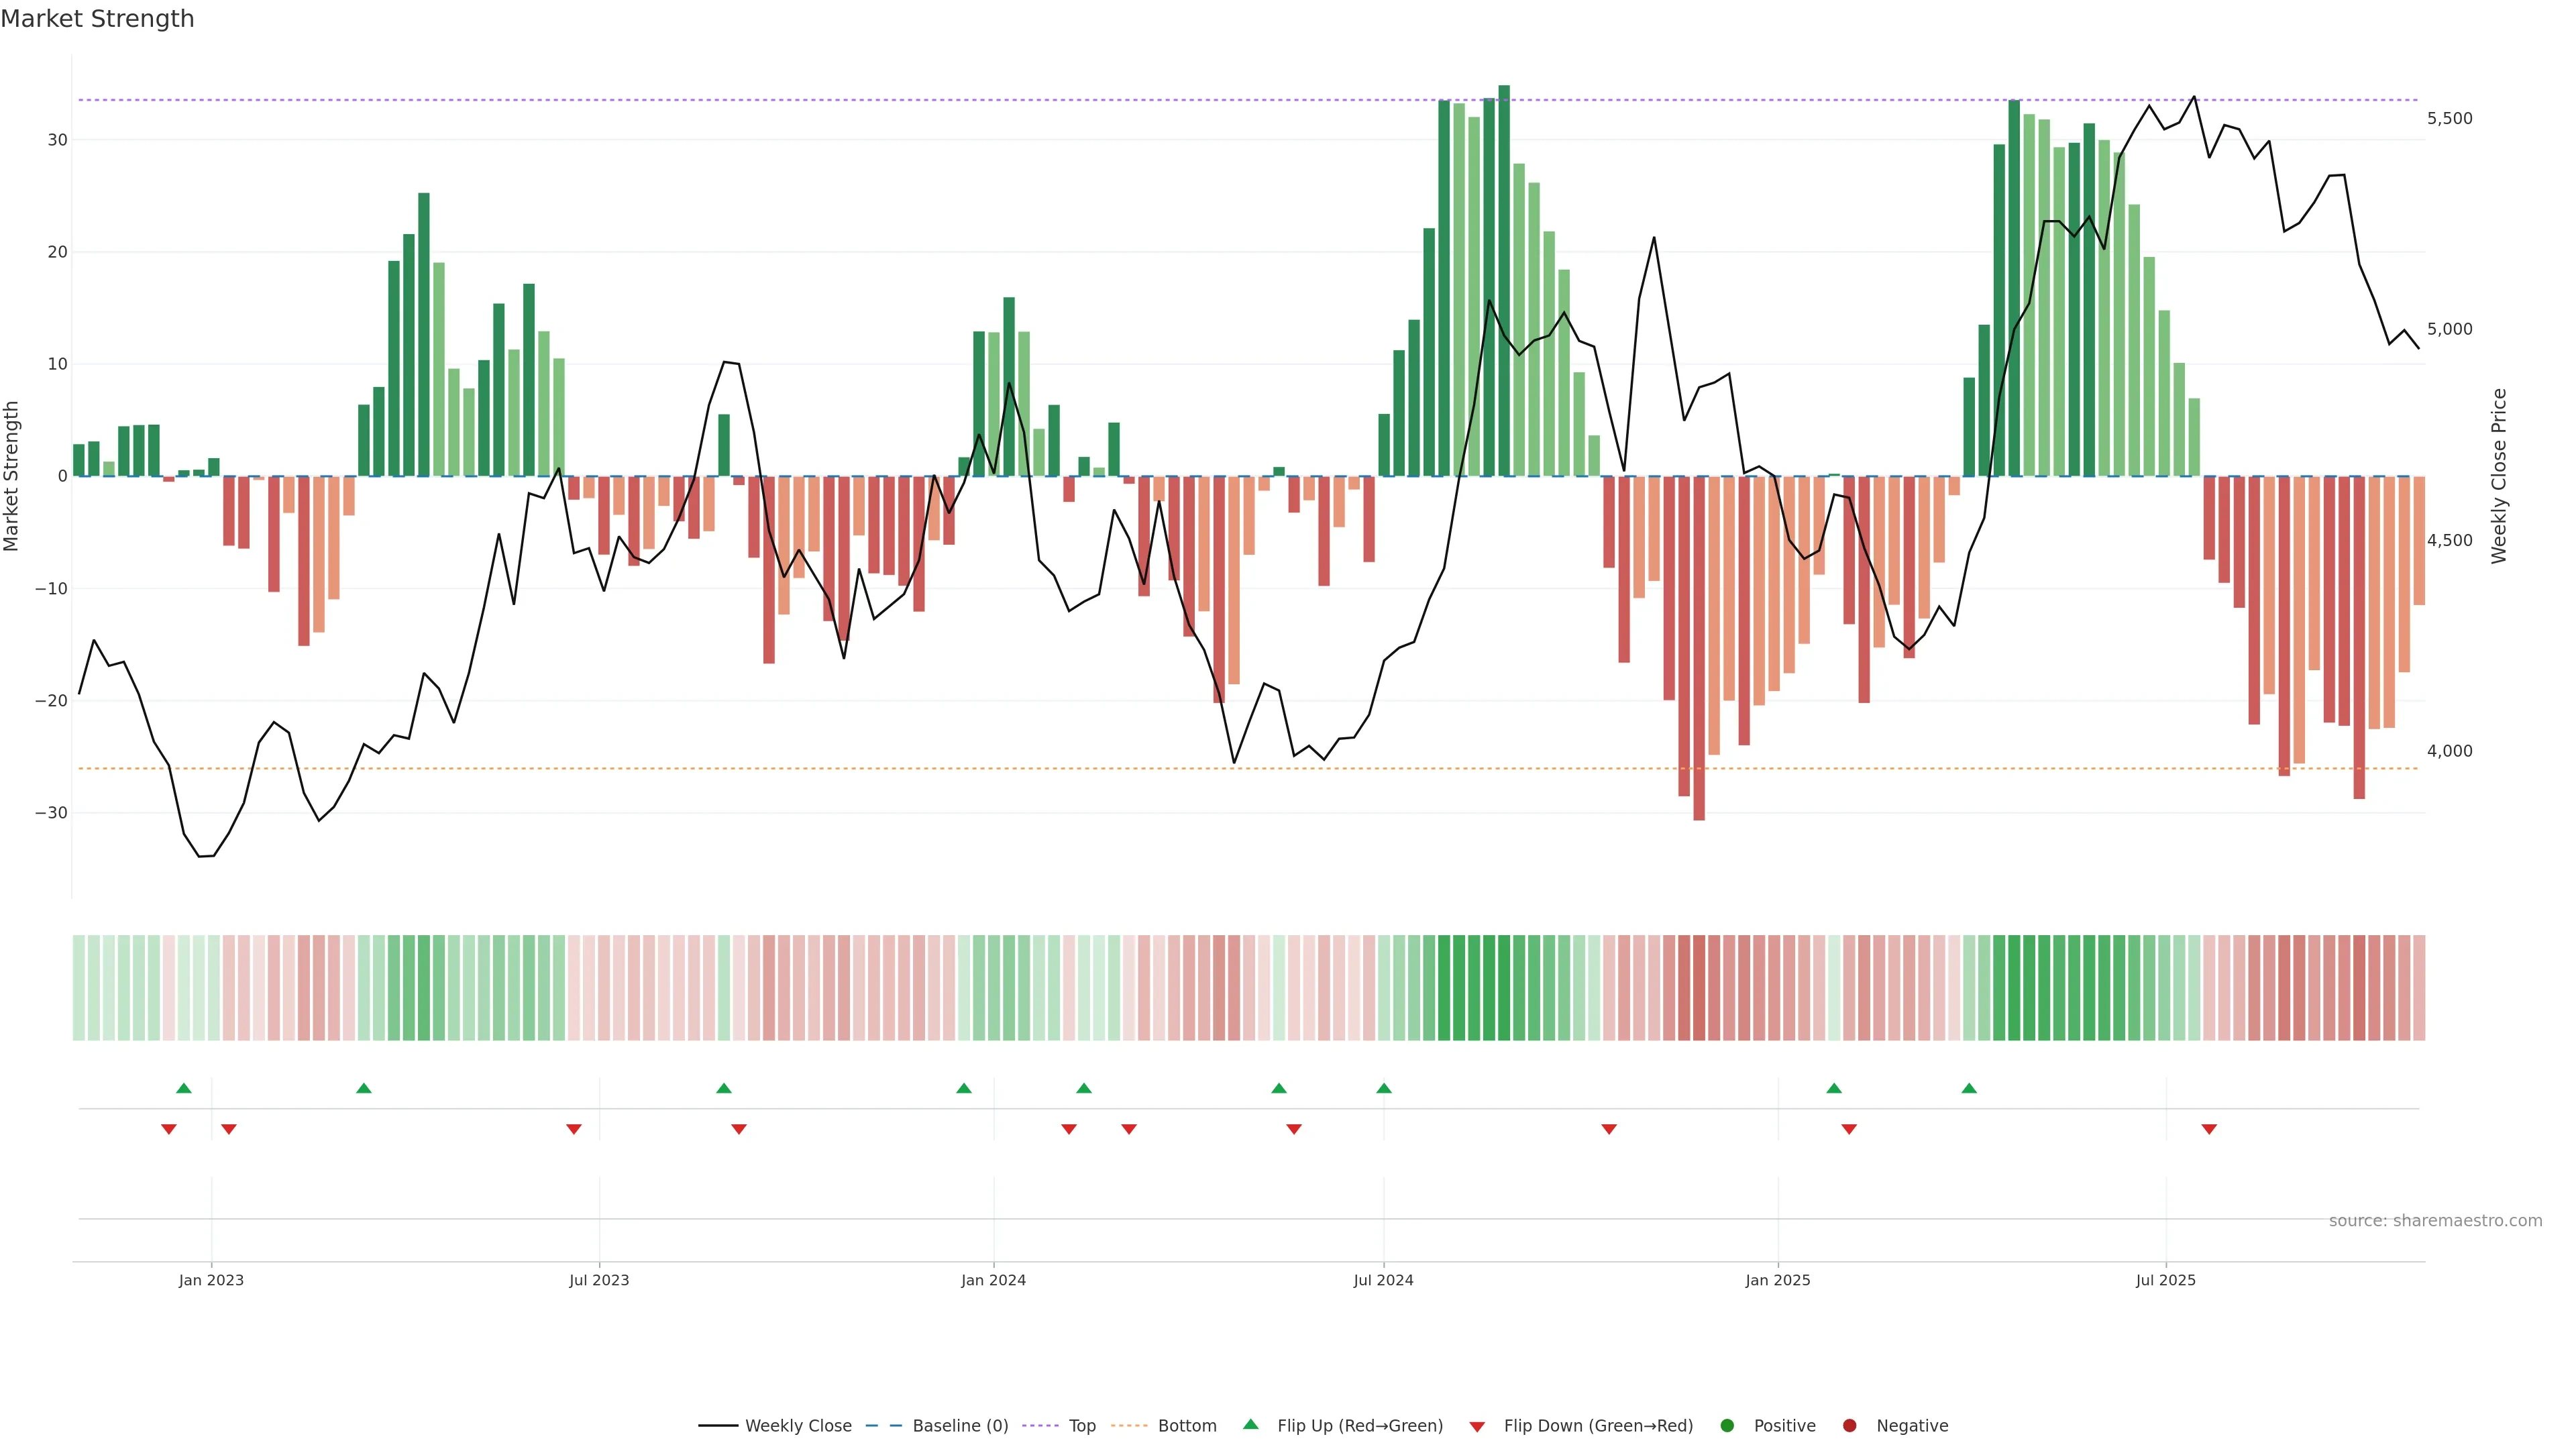This screenshot has height=1449, width=2576.
Task: Click the dark red Negative circle legend icon
Action: click(1849, 1425)
